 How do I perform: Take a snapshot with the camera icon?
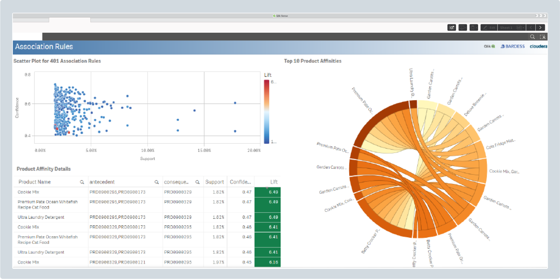coord(452,28)
